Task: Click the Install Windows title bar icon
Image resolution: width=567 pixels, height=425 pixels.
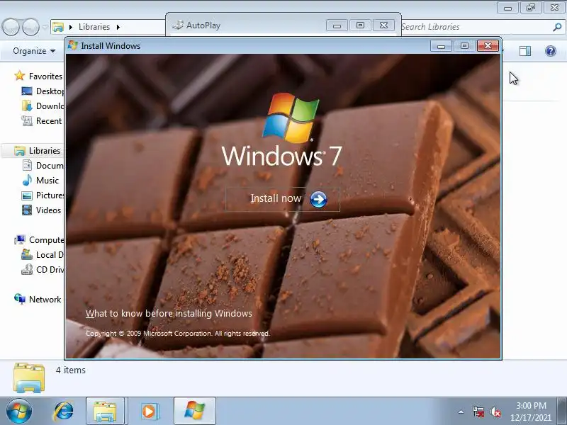Action: click(73, 45)
